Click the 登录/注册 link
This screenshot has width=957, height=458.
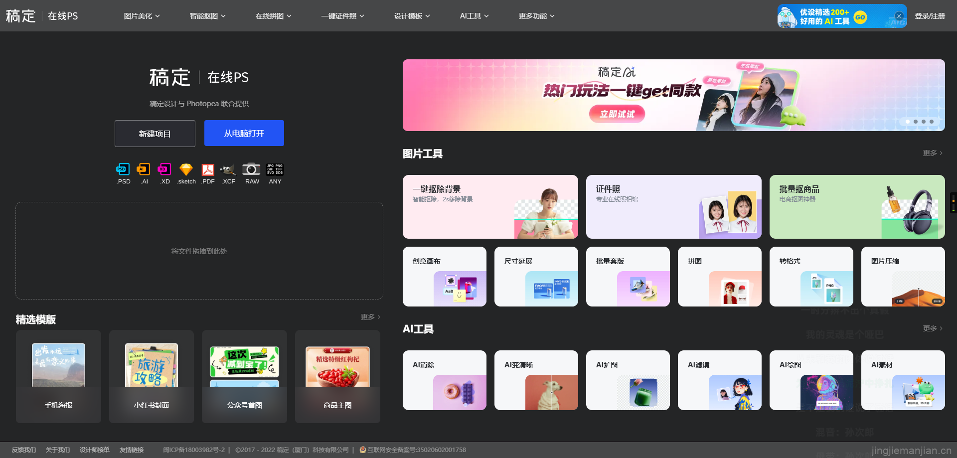tap(930, 16)
